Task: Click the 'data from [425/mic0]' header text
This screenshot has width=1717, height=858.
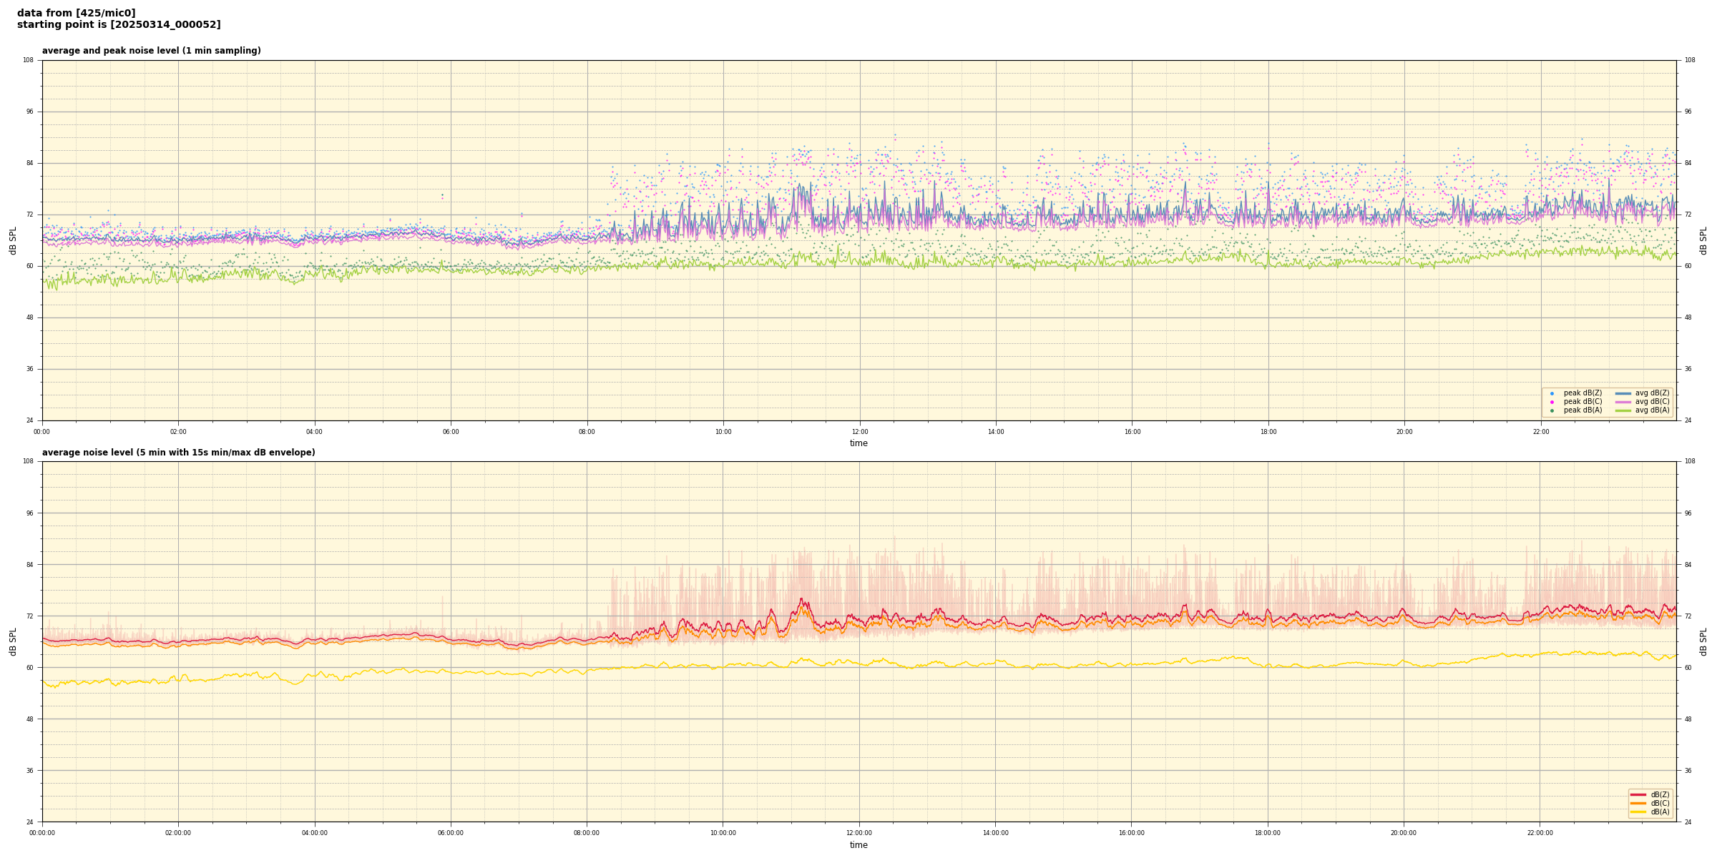Action: pos(76,14)
